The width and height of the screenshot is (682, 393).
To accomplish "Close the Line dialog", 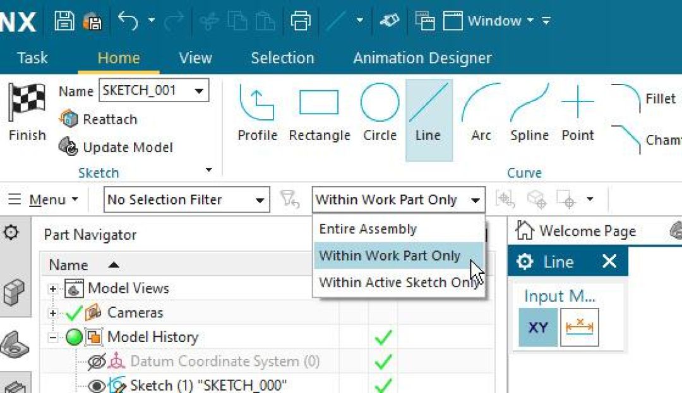I will (609, 261).
